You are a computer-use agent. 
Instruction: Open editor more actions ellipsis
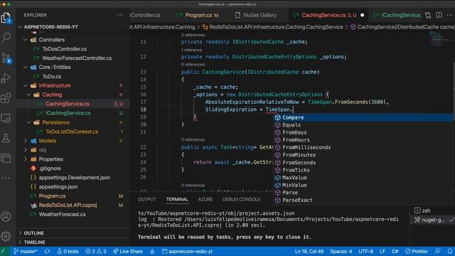click(x=450, y=15)
